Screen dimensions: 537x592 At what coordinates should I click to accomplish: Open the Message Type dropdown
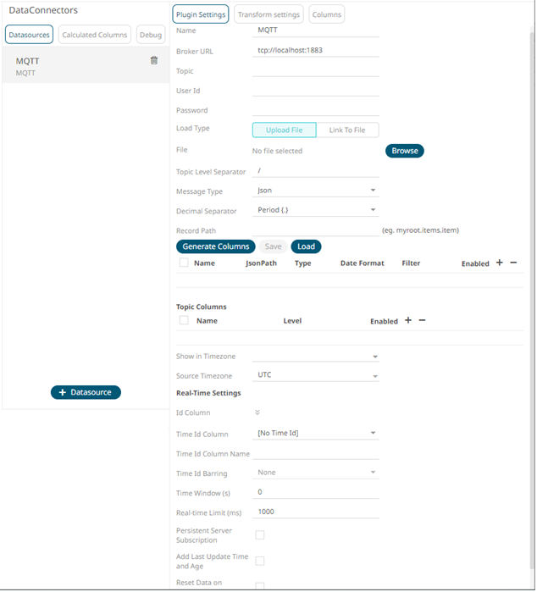[315, 191]
